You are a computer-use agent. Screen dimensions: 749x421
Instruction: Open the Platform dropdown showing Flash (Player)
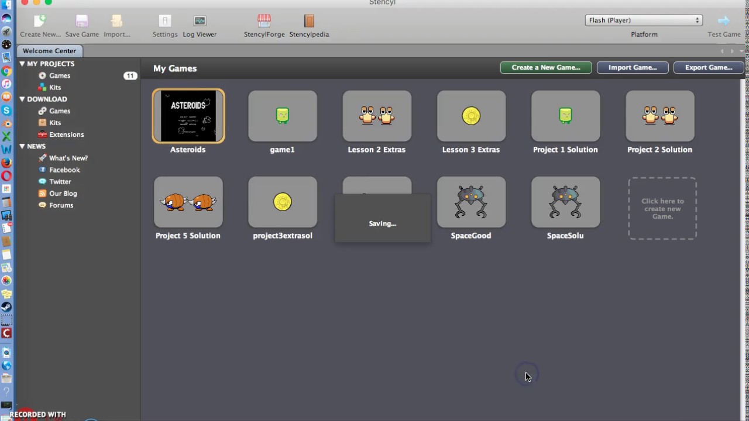[x=643, y=20]
